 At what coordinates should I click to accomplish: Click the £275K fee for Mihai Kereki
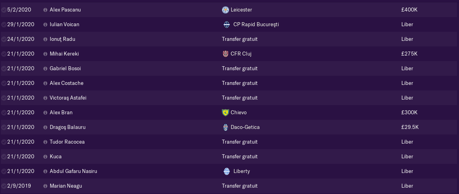pos(409,54)
